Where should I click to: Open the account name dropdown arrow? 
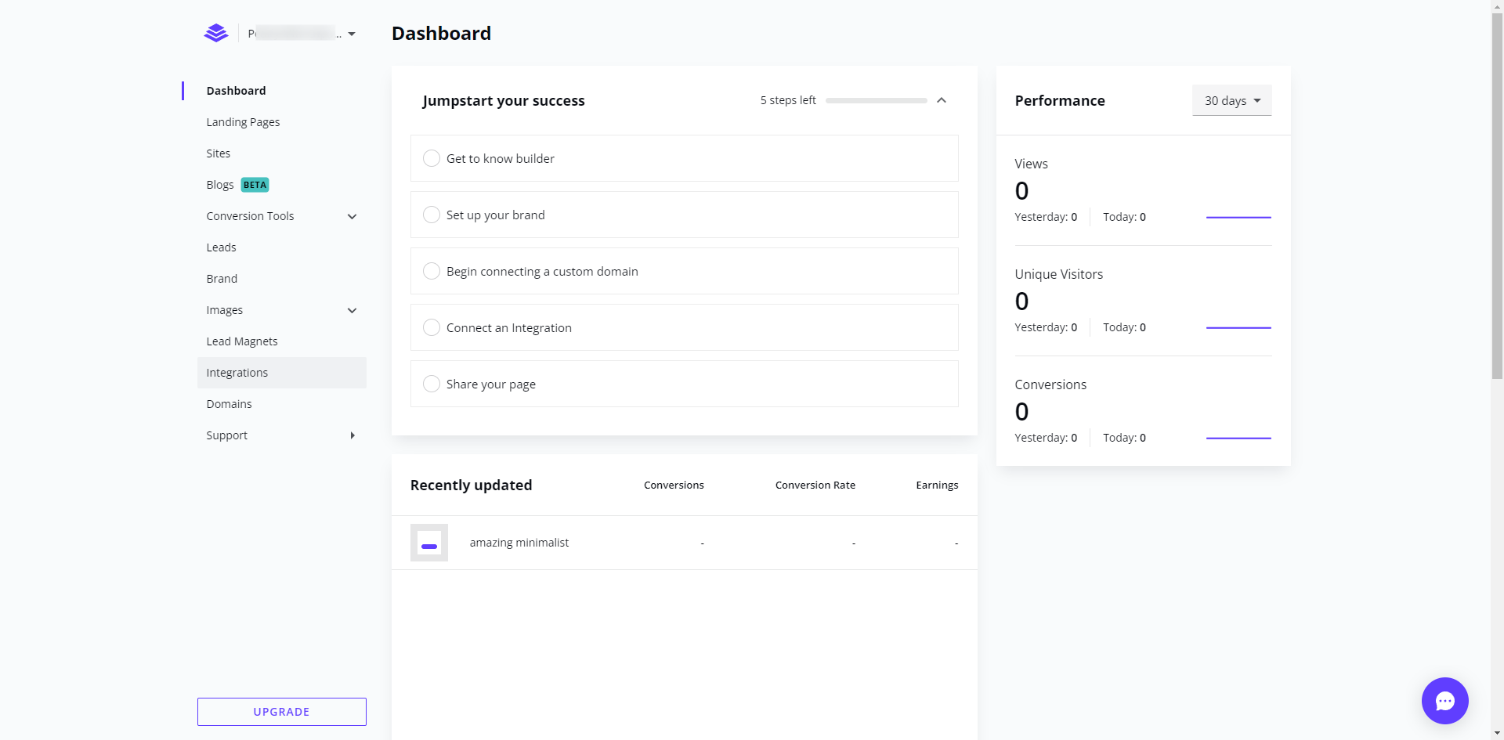click(x=352, y=34)
